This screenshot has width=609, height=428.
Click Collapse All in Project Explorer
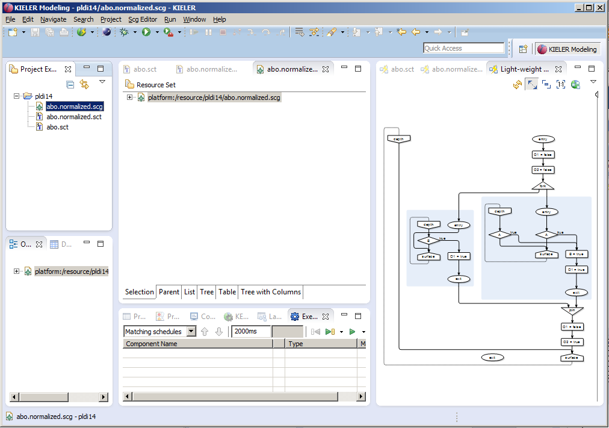point(70,85)
